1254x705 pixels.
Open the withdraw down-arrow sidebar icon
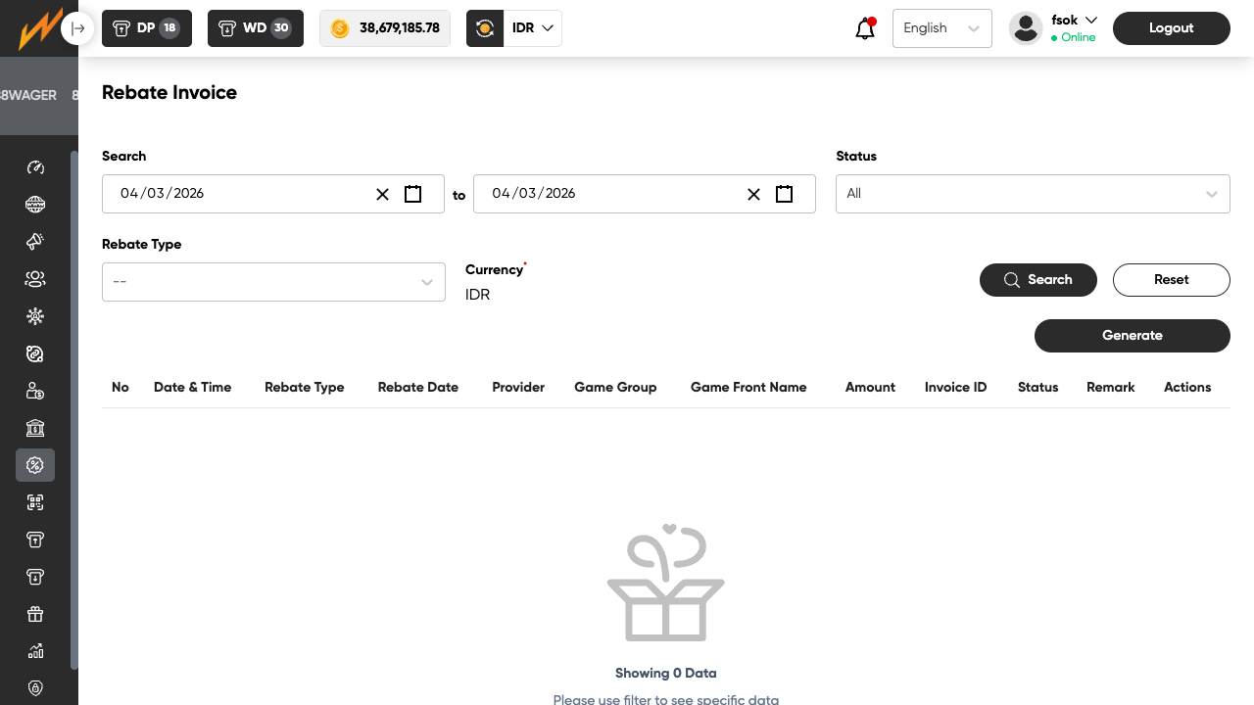[35, 577]
